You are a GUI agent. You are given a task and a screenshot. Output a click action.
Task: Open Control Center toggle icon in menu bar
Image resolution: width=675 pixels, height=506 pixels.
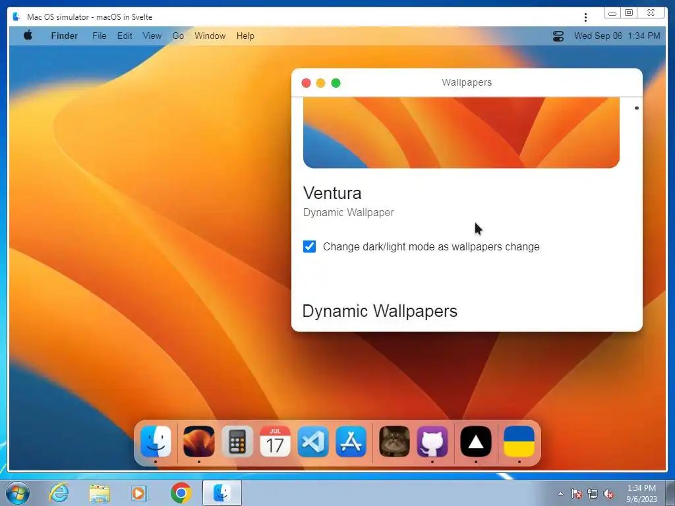558,36
